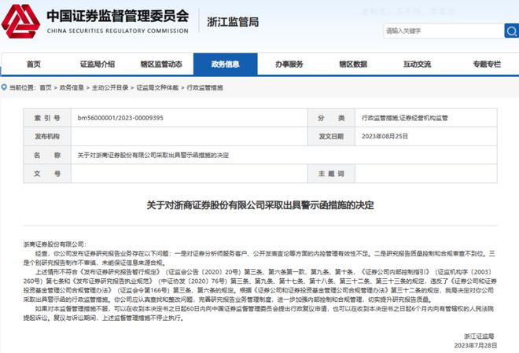Image resolution: width=519 pixels, height=353 pixels.
Task: Click the 名称 row document title cell
Action: (284, 155)
